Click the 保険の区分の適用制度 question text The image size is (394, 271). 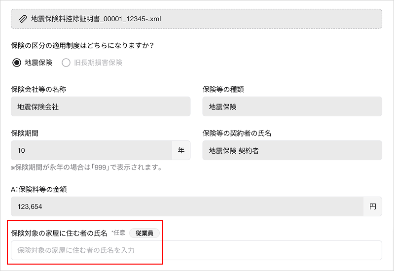(82, 45)
